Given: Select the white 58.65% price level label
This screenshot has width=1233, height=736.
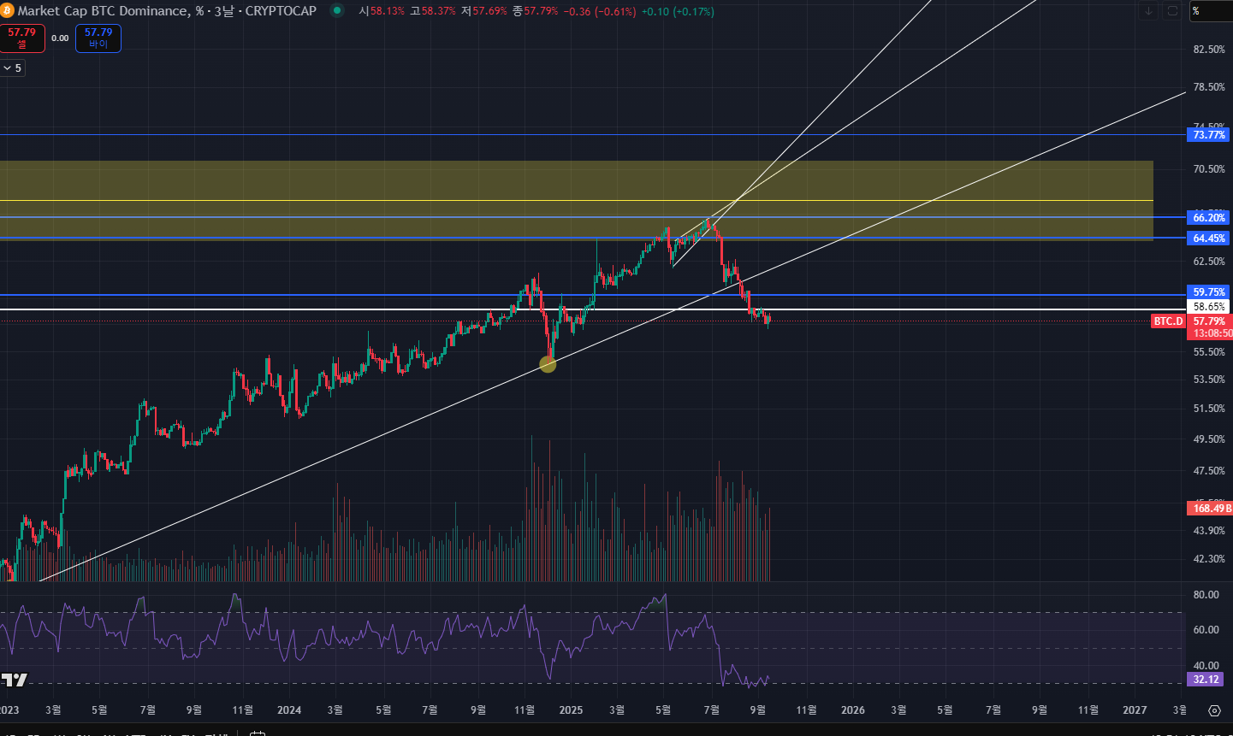Looking at the screenshot, I should click(1209, 307).
